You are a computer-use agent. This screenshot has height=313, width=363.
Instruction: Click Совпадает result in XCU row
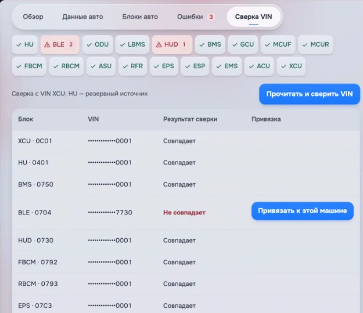(x=180, y=141)
